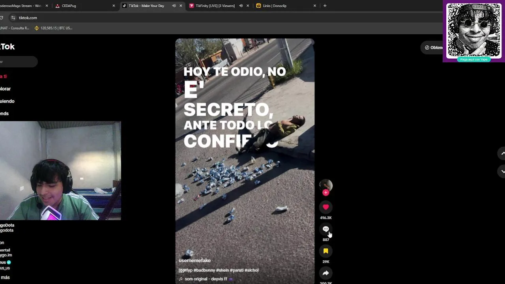Open the 416.3K likes count
Image resolution: width=505 pixels, height=284 pixels.
click(x=325, y=218)
